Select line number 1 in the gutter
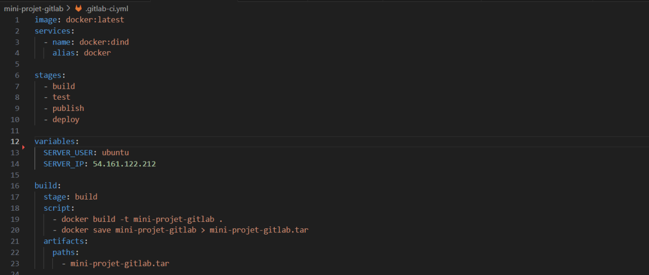 (x=17, y=20)
